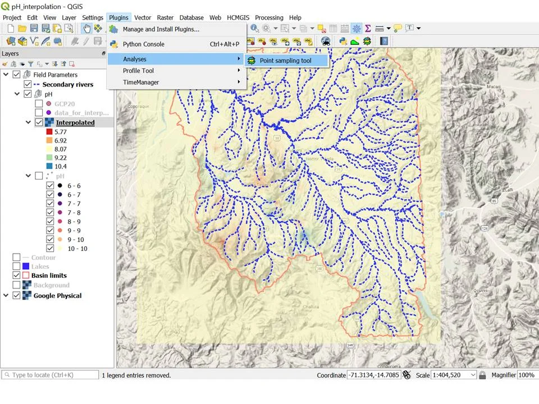Screen dimensions: 539x404
Task: Click the Map Tips speech bubble icon
Action: pos(398,28)
